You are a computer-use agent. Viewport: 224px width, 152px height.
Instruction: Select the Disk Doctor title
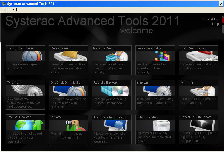pyautogui.click(x=189, y=83)
